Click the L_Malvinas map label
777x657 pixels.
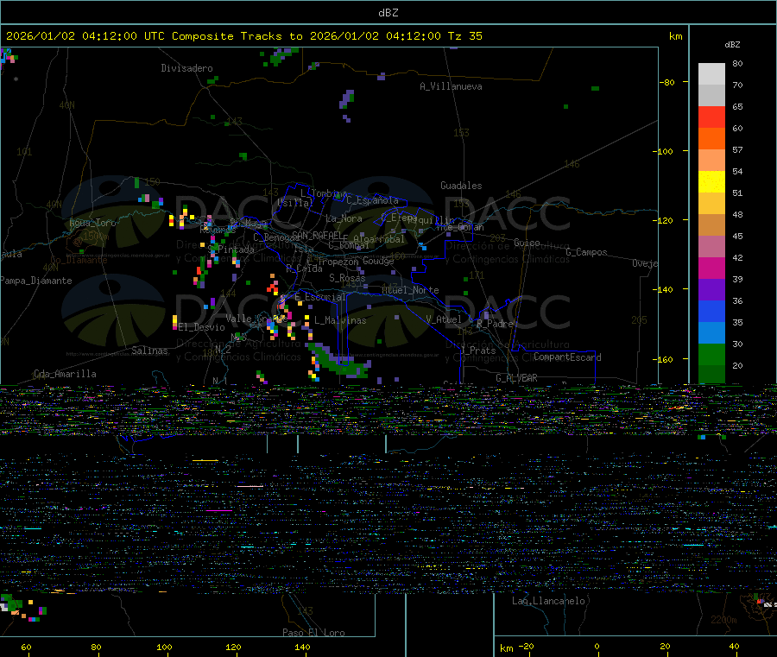pos(340,320)
